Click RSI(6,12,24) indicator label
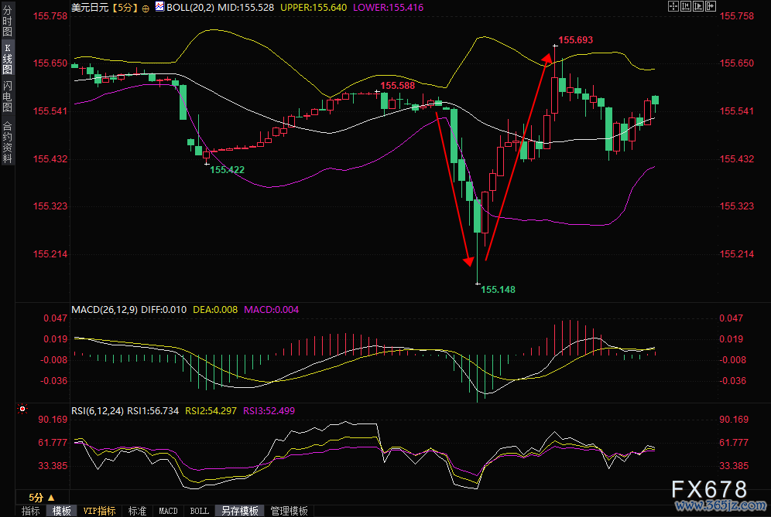The width and height of the screenshot is (771, 517). coord(98,411)
